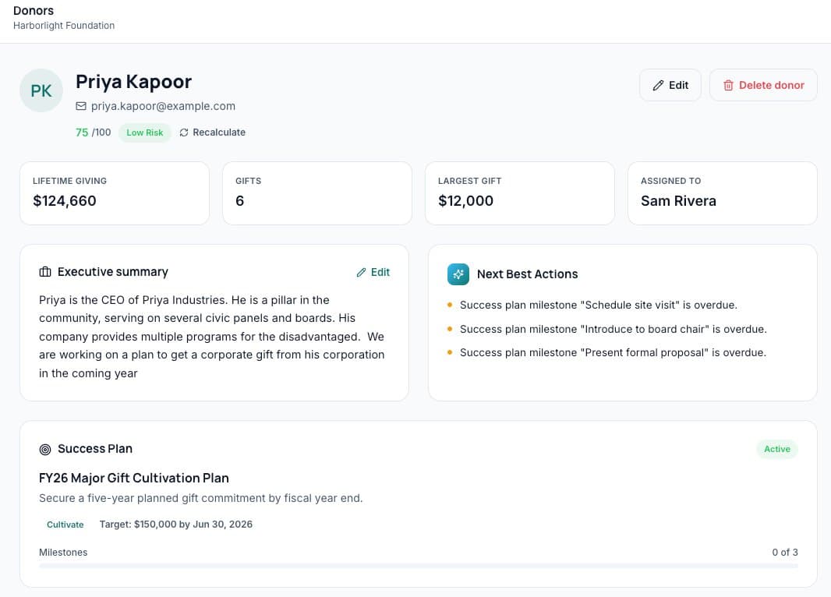Image resolution: width=831 pixels, height=597 pixels.
Task: Click the briefcase icon next to Executive summary
Action: click(x=45, y=272)
